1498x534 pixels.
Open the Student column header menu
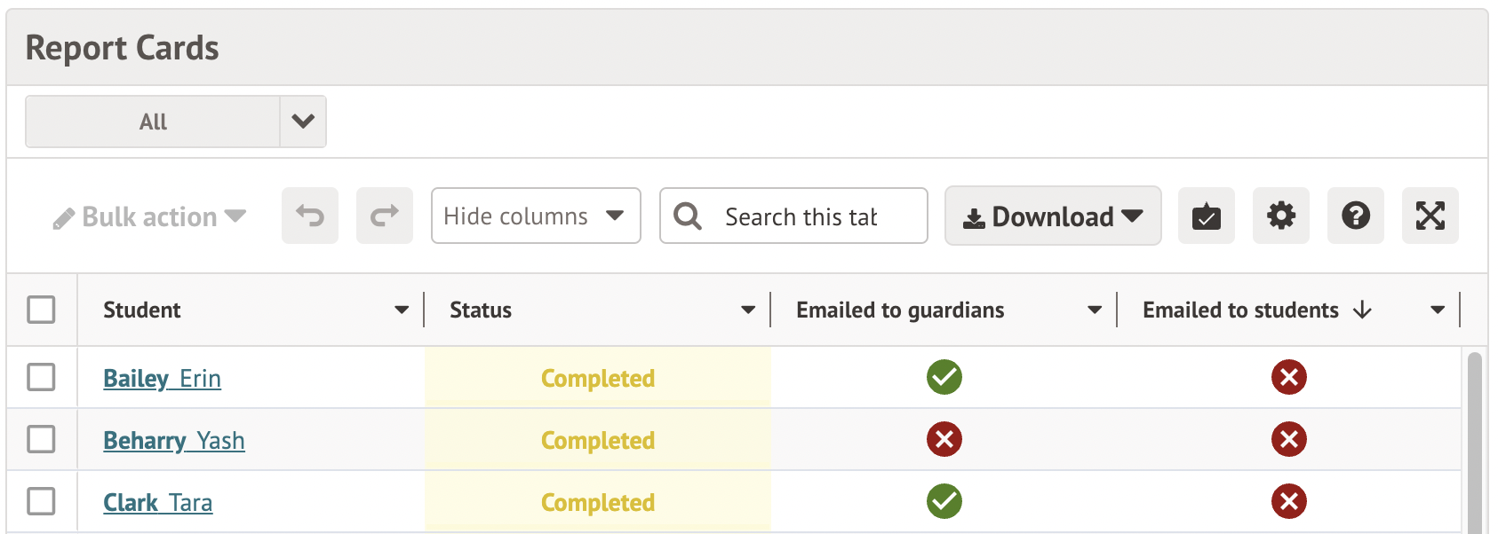pyautogui.click(x=402, y=310)
